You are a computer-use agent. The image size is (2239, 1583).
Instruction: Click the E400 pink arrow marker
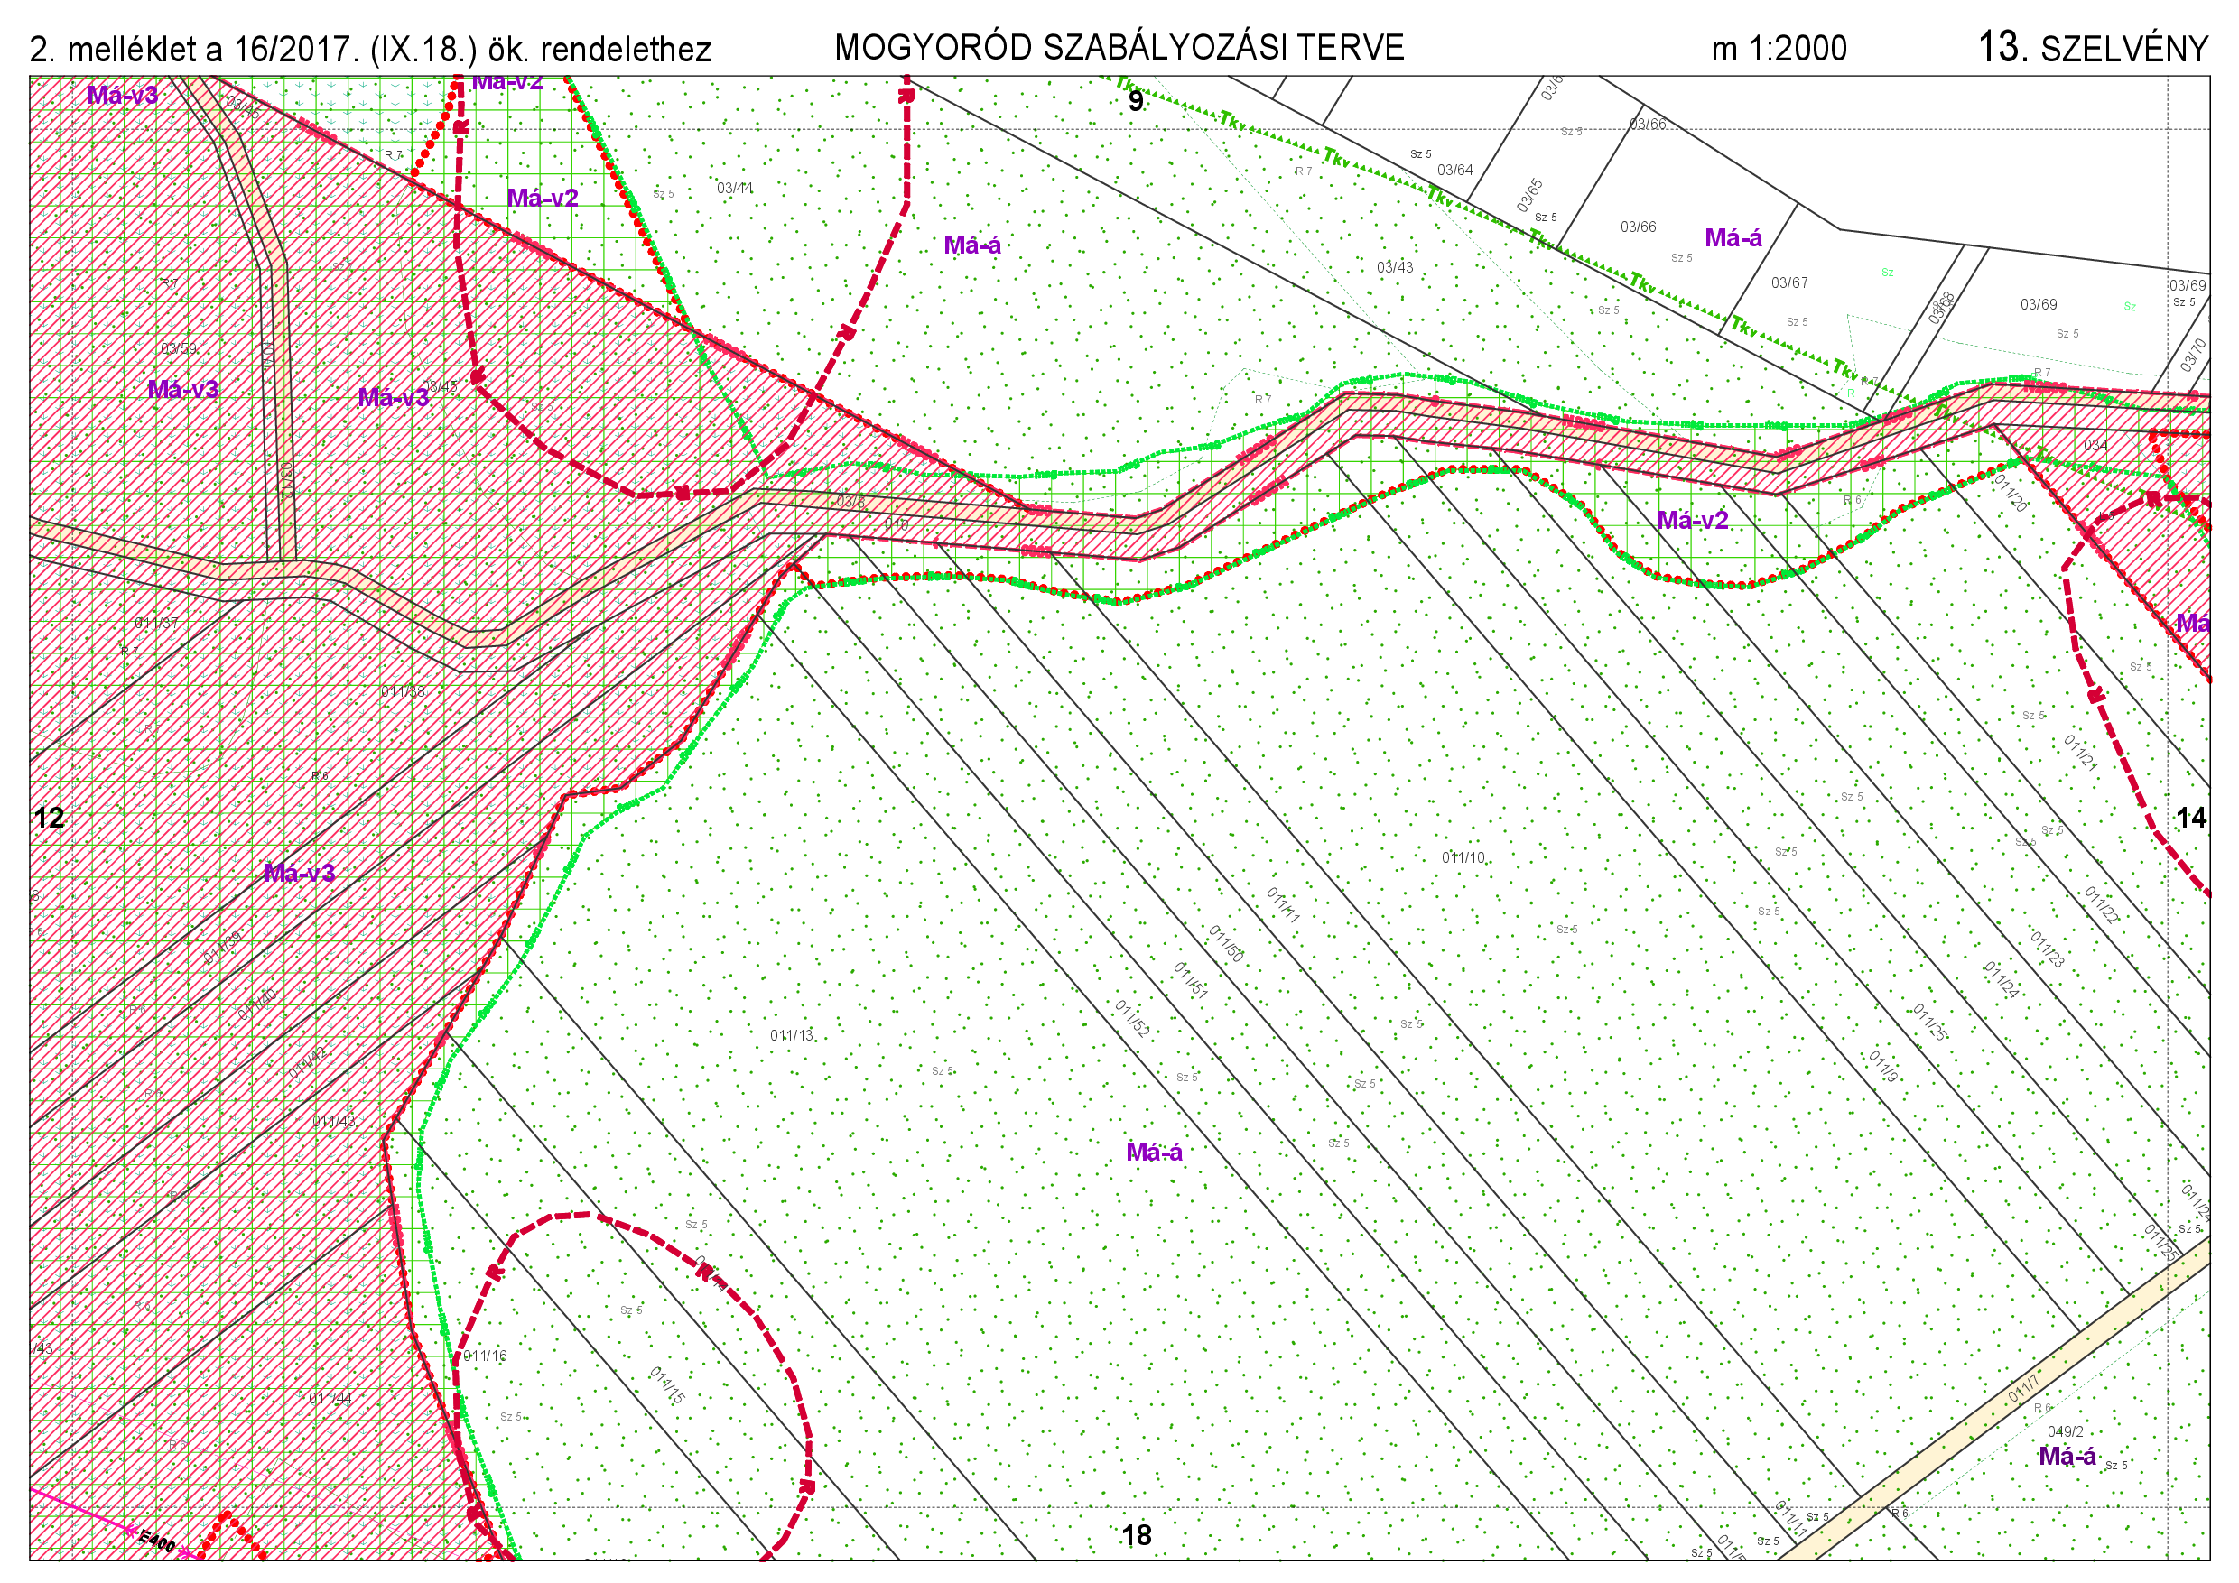(x=156, y=1540)
